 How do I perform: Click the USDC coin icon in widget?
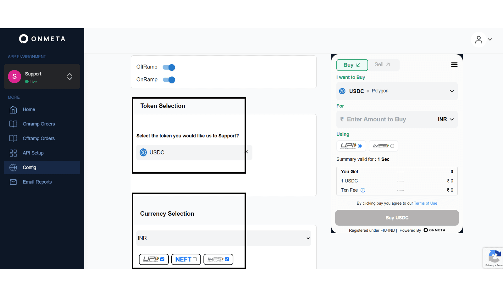(342, 91)
